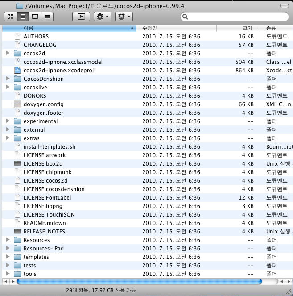The width and height of the screenshot is (293, 296).
Task: Expand the experimental folder
Action: (8, 121)
